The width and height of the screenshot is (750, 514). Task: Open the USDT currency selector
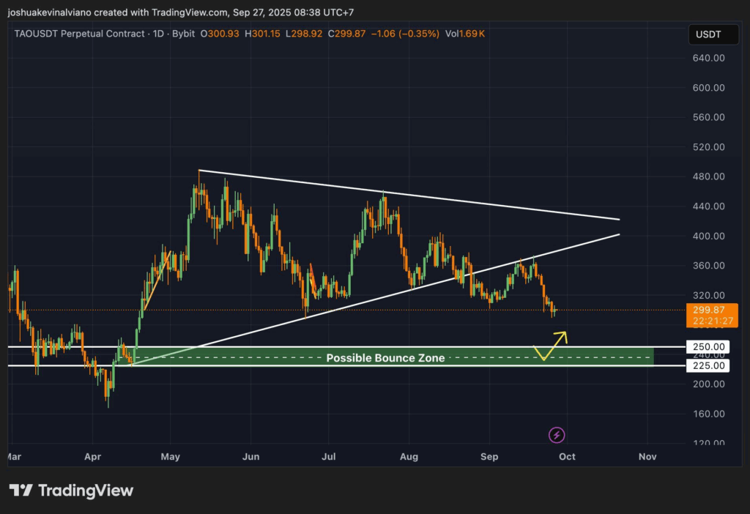[713, 34]
